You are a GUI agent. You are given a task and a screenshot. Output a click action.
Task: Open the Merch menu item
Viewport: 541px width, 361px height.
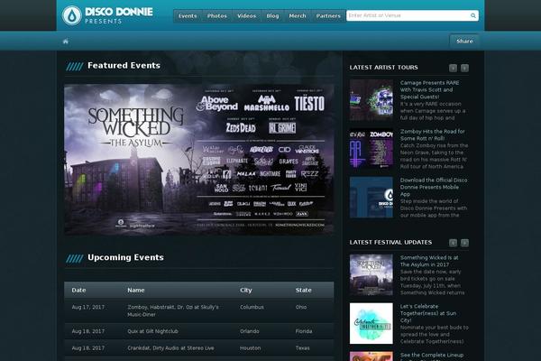pos(297,15)
